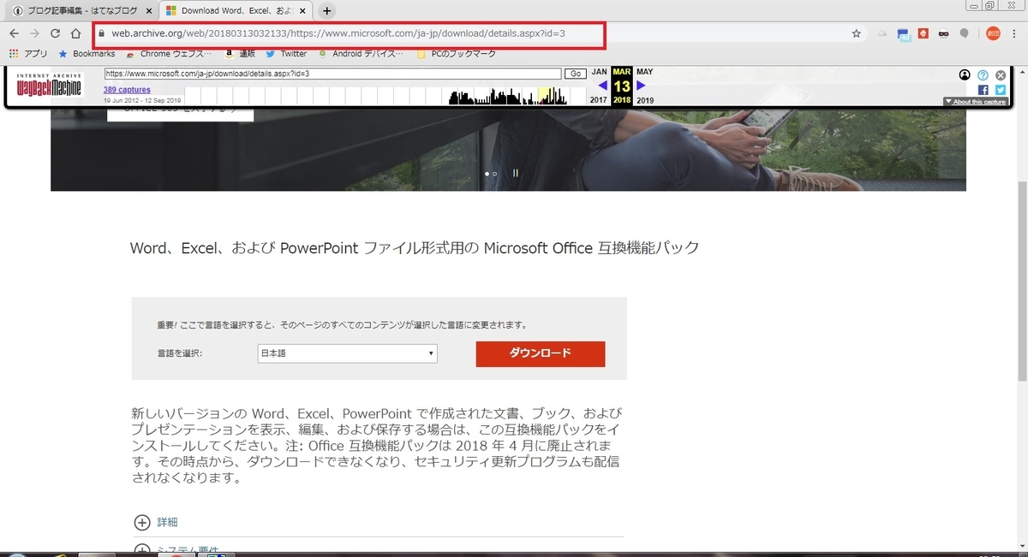Click the blue calendar extension icon
This screenshot has height=557, width=1028.
coord(903,34)
